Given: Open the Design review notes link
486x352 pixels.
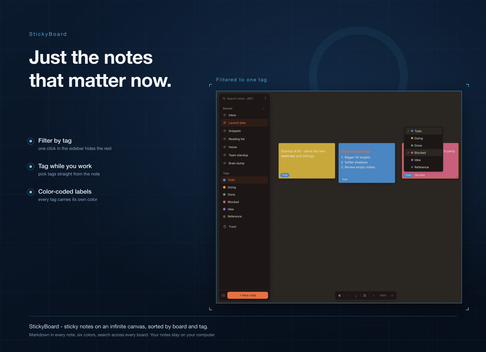Looking at the screenshot, I should coord(356,151).
